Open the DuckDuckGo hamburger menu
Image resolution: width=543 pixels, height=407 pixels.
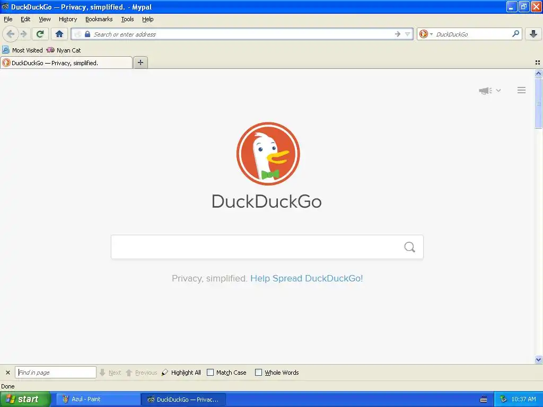521,90
